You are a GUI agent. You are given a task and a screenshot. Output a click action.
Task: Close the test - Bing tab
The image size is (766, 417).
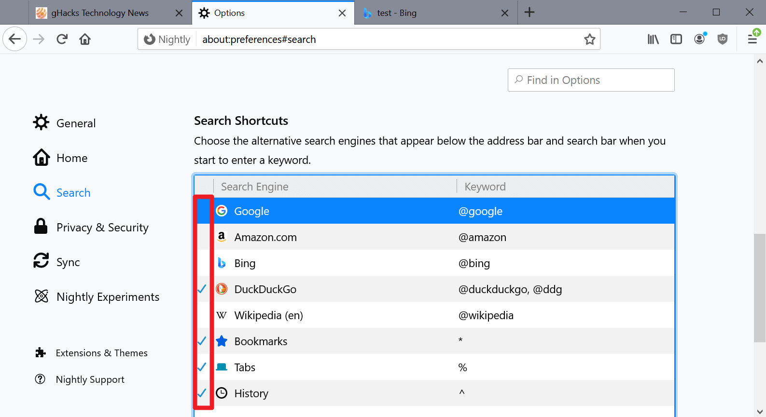(x=505, y=13)
